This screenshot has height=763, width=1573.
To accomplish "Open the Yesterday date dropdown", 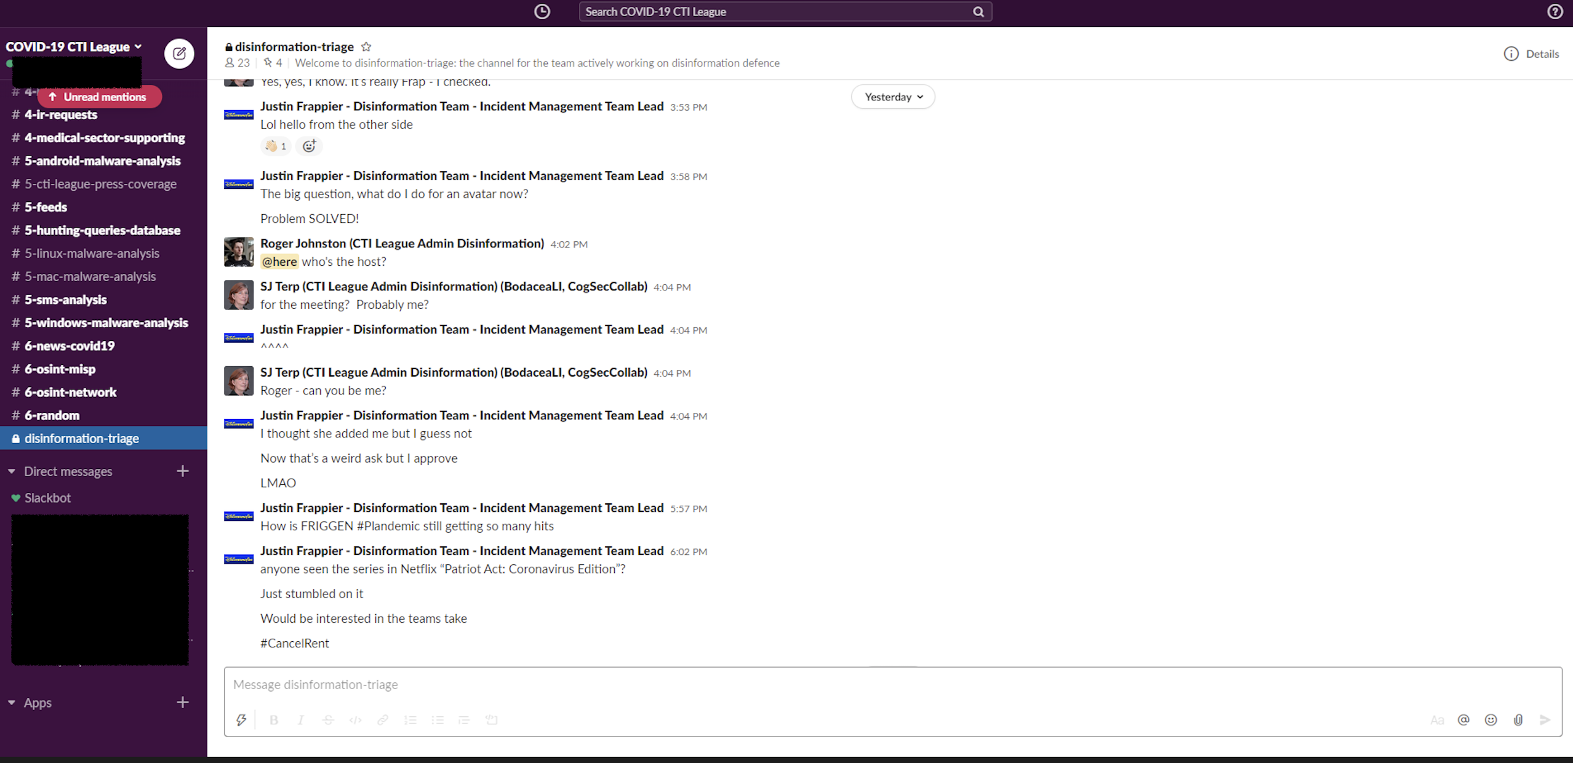I will pyautogui.click(x=892, y=97).
